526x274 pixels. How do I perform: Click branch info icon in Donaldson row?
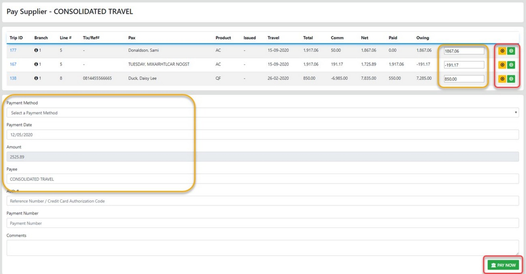pyautogui.click(x=36, y=51)
